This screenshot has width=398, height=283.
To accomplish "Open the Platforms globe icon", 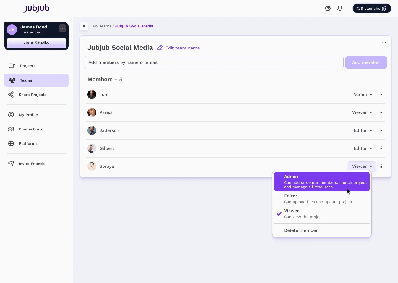I will [x=11, y=143].
